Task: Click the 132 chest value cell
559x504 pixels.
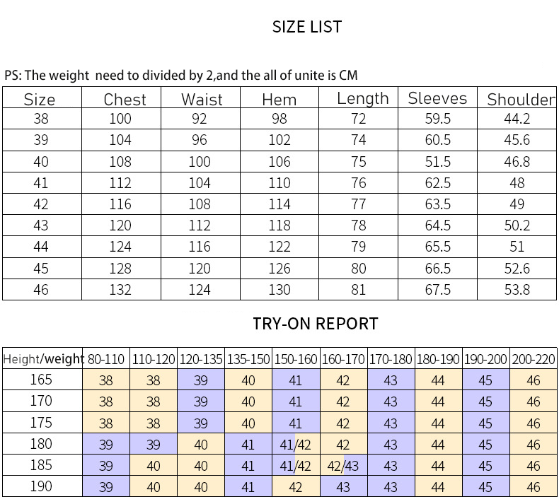Action: tap(120, 289)
